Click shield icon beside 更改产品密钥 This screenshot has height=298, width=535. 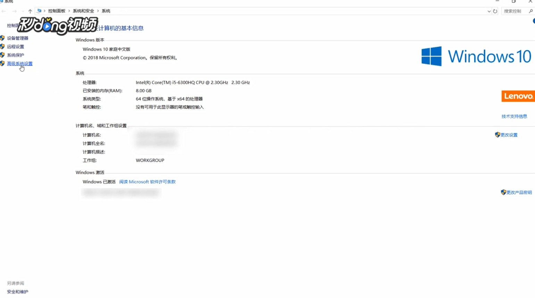(x=503, y=192)
